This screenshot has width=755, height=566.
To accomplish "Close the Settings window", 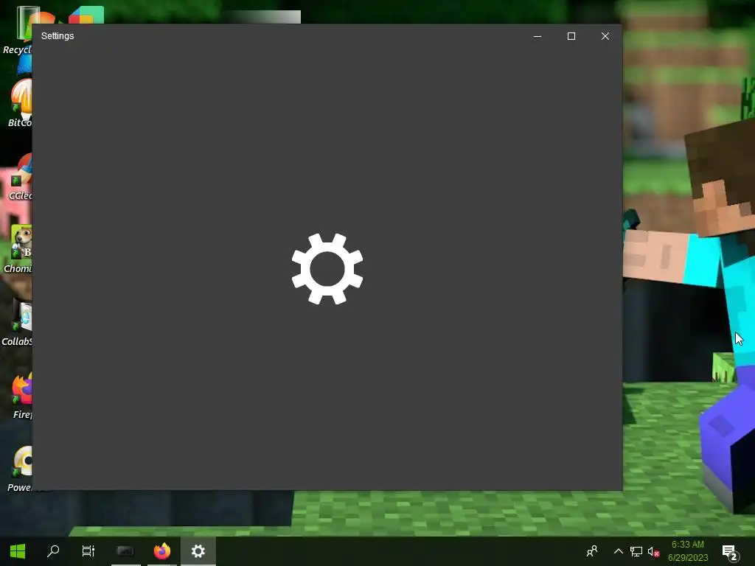I will (605, 36).
